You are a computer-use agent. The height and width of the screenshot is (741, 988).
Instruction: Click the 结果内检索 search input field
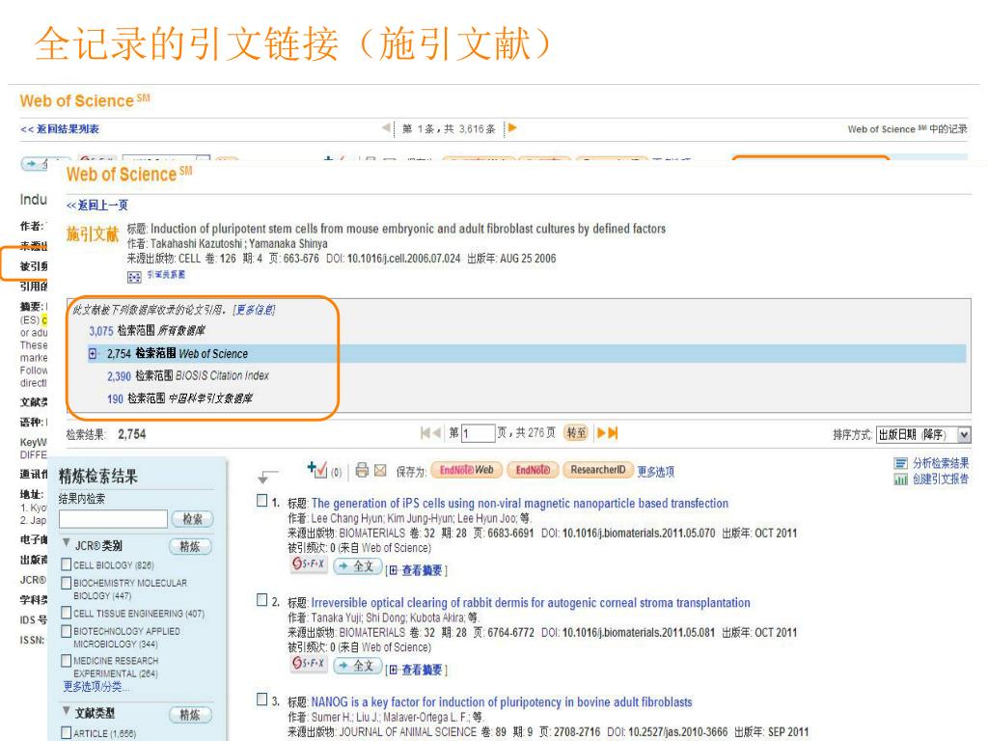(x=113, y=519)
